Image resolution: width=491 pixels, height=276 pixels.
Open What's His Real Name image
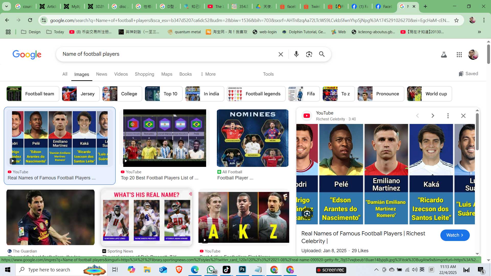[x=146, y=217]
